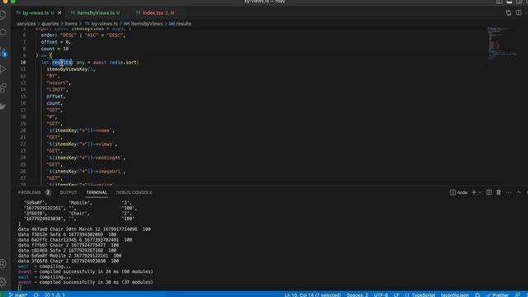Image resolution: width=528 pixels, height=297 pixels.
Task: Open the launch profile dropdown beside plus
Action: [x=480, y=192]
